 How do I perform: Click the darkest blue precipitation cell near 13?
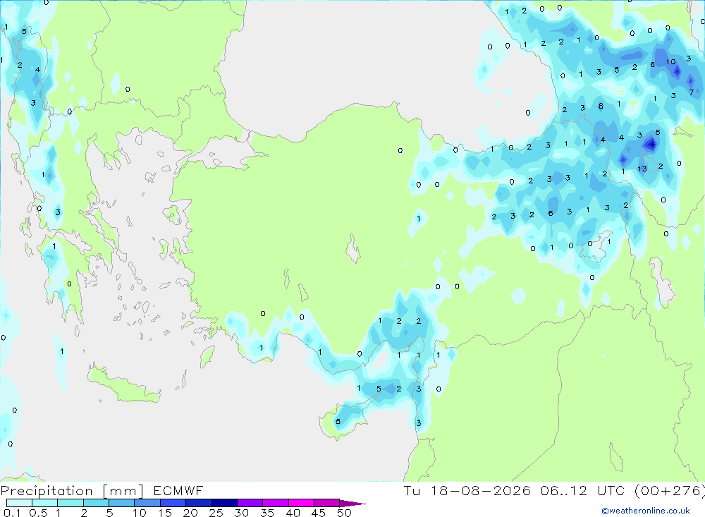click(650, 145)
